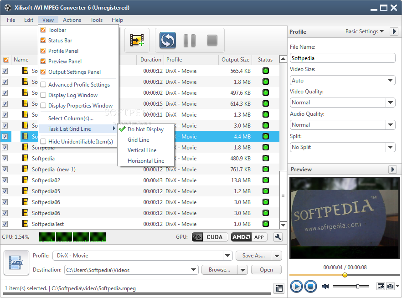Click the green status light for SoftpediaTest
This screenshot has width=402, height=298.
[266, 224]
